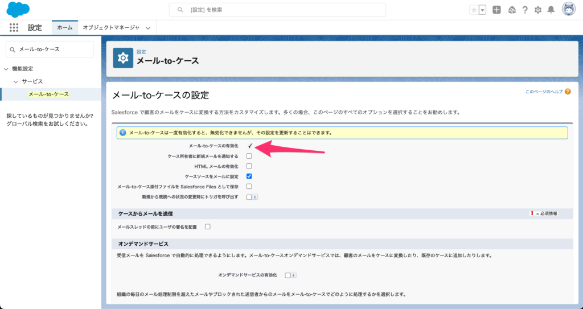Enable Salesforce Files として保存 checkbox

[x=249, y=186]
